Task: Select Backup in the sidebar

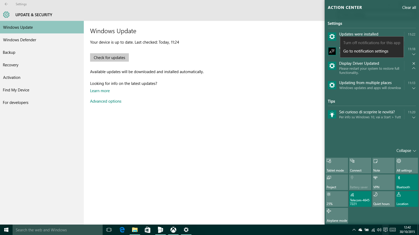Action: 42,52
